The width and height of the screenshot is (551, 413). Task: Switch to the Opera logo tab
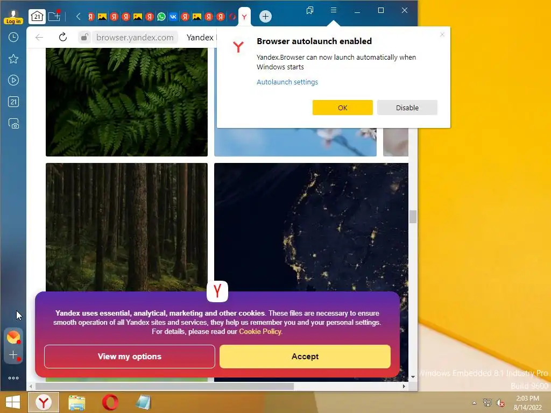pos(232,17)
